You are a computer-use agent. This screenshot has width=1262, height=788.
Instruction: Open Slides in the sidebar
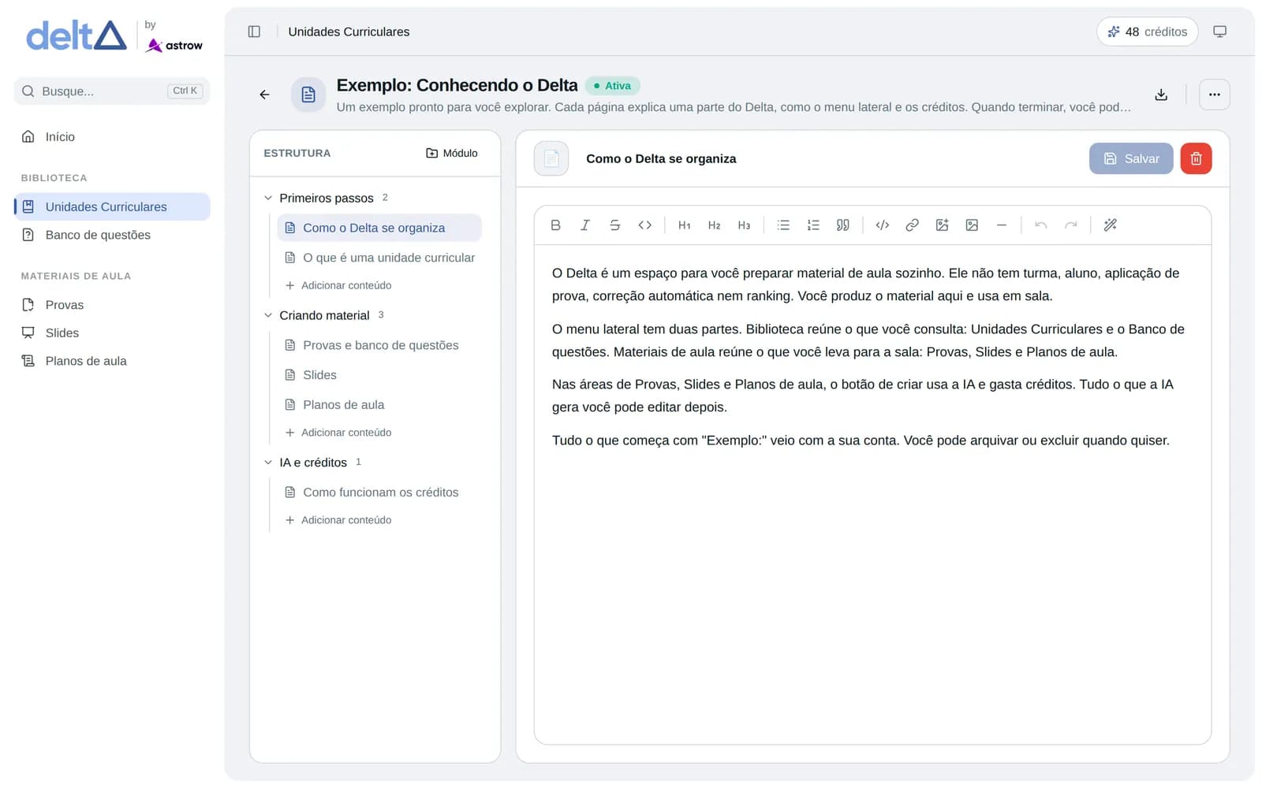(x=112, y=333)
